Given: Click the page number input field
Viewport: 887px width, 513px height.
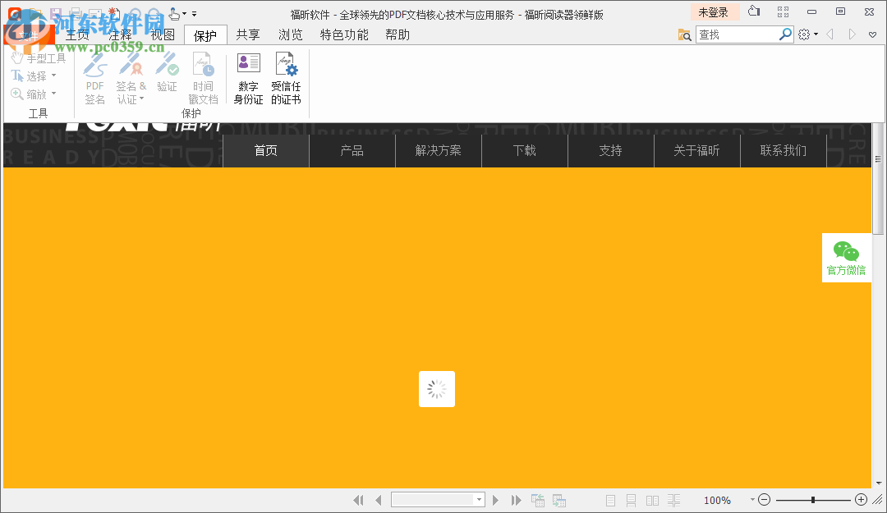Looking at the screenshot, I should pyautogui.click(x=434, y=499).
